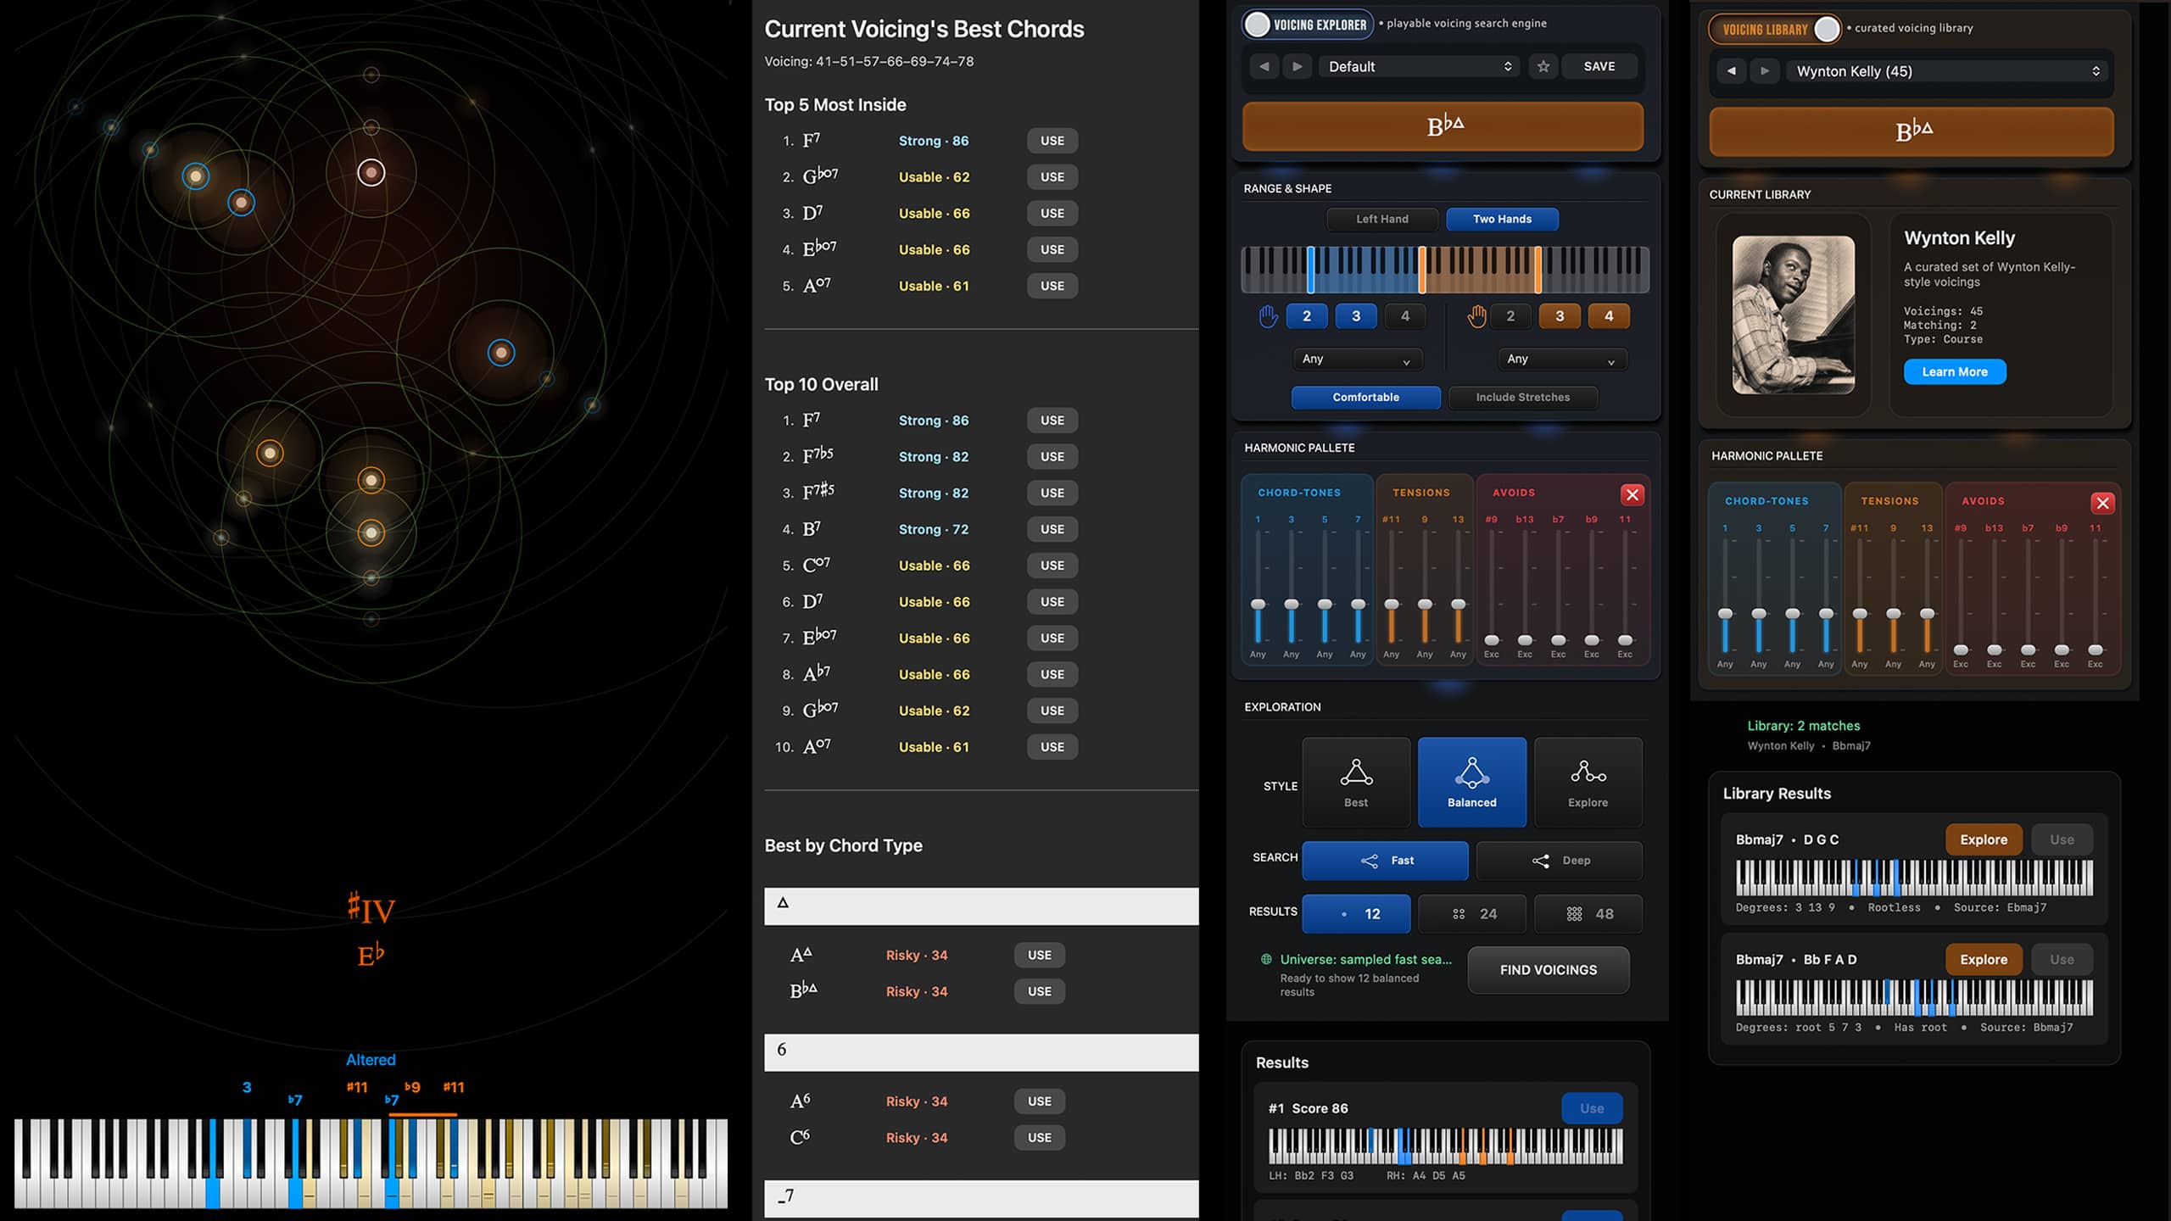2171x1221 pixels.
Task: Select the Explore exploration style icon
Action: [1588, 782]
